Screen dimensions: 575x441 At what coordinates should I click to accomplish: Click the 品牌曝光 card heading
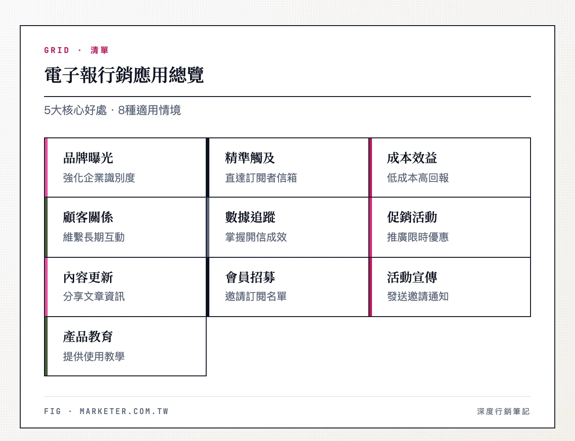pyautogui.click(x=88, y=158)
